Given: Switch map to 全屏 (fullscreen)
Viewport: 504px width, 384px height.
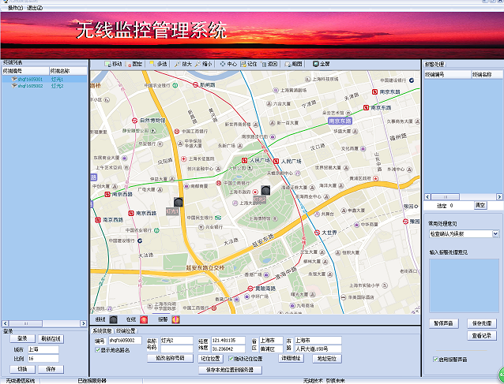Looking at the screenshot, I should [x=322, y=63].
